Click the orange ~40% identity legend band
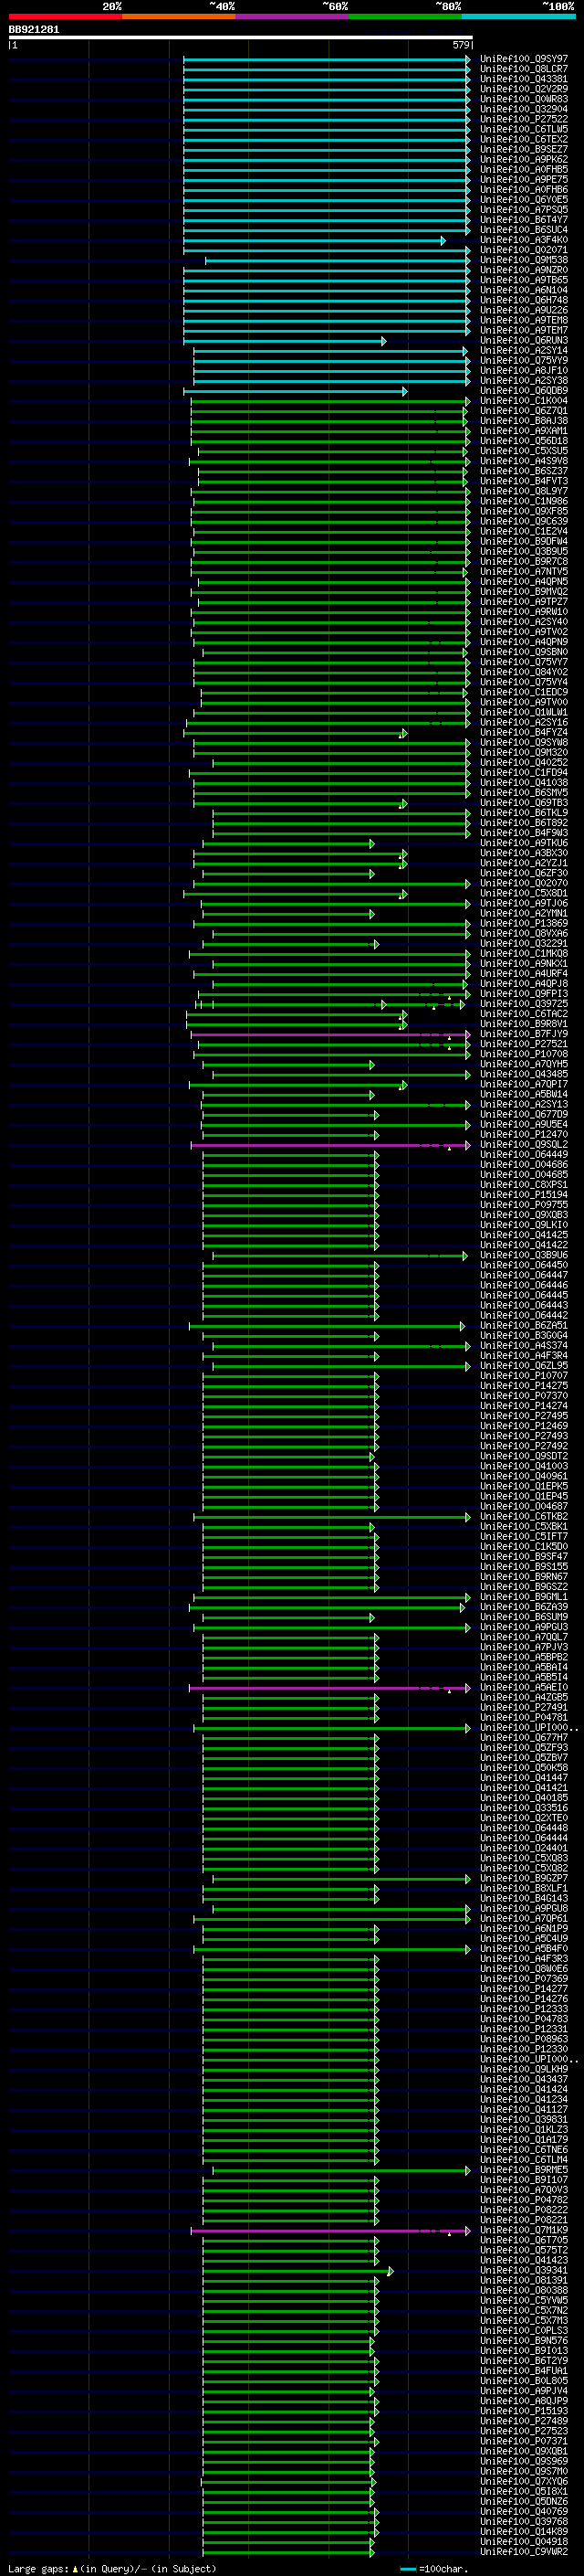This screenshot has height=2576, width=584. (x=179, y=16)
